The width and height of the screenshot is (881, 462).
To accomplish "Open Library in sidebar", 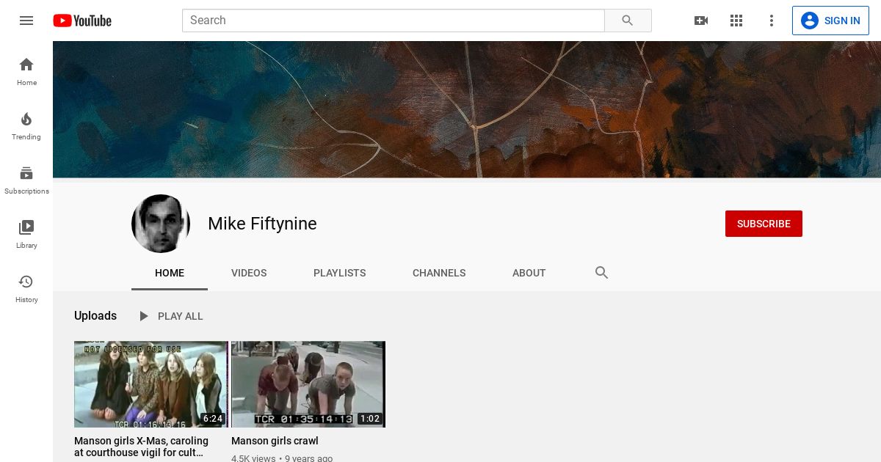I will coord(26,235).
